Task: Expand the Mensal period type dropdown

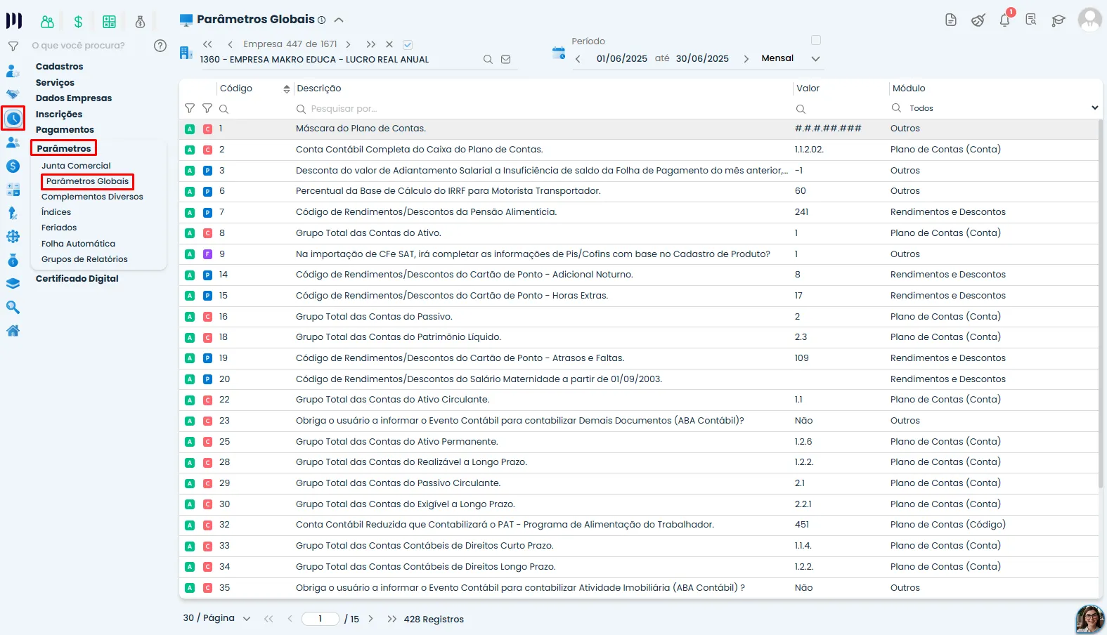Action: [815, 58]
